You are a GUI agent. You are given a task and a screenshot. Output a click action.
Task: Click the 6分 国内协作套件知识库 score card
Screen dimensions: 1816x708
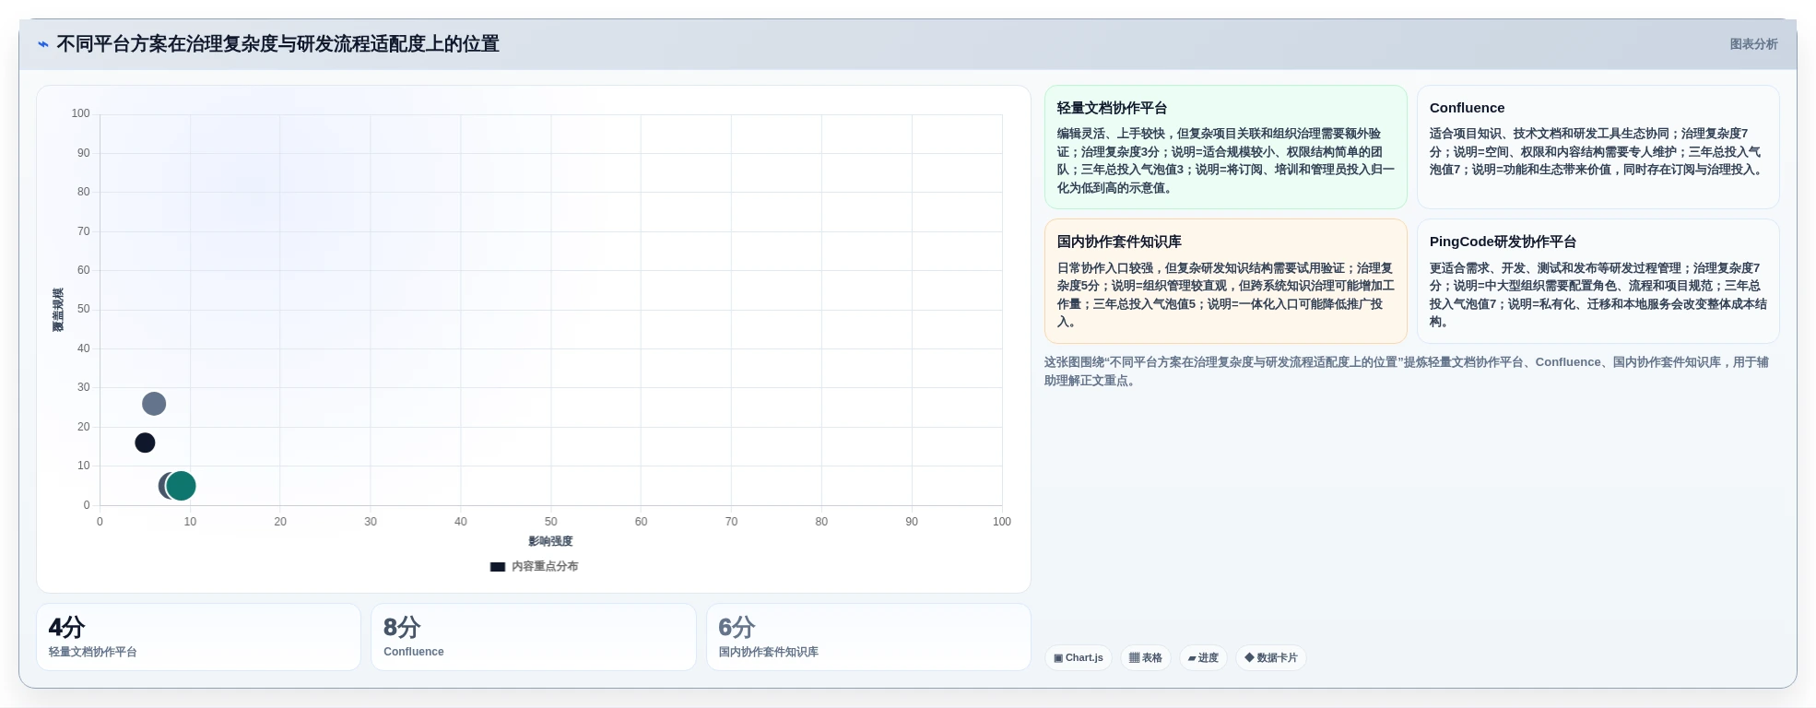[x=868, y=637]
